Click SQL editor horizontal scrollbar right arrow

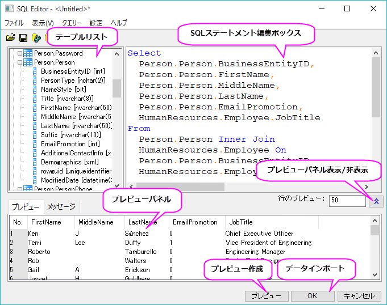[x=367, y=187]
